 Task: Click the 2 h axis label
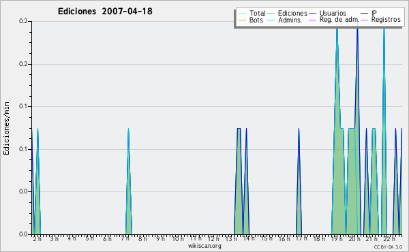pos(37,238)
